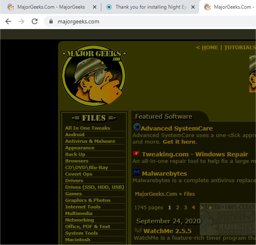Click the next page '>' arrow
Image resolution: width=256 pixels, height=245 pixels.
pos(202,208)
